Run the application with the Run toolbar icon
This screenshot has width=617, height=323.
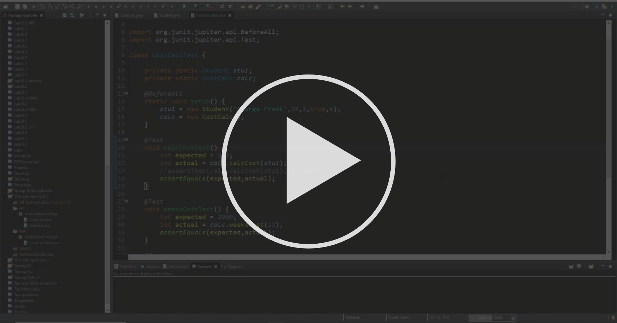coord(183,6)
